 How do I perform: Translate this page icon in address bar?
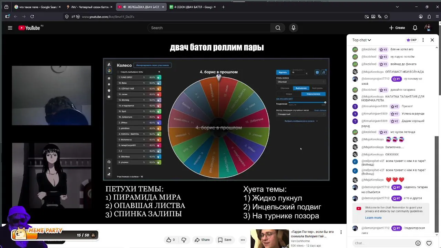pyautogui.click(x=380, y=17)
